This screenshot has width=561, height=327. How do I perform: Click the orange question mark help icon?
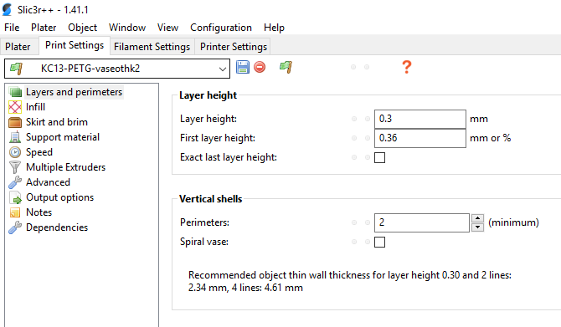click(x=406, y=67)
